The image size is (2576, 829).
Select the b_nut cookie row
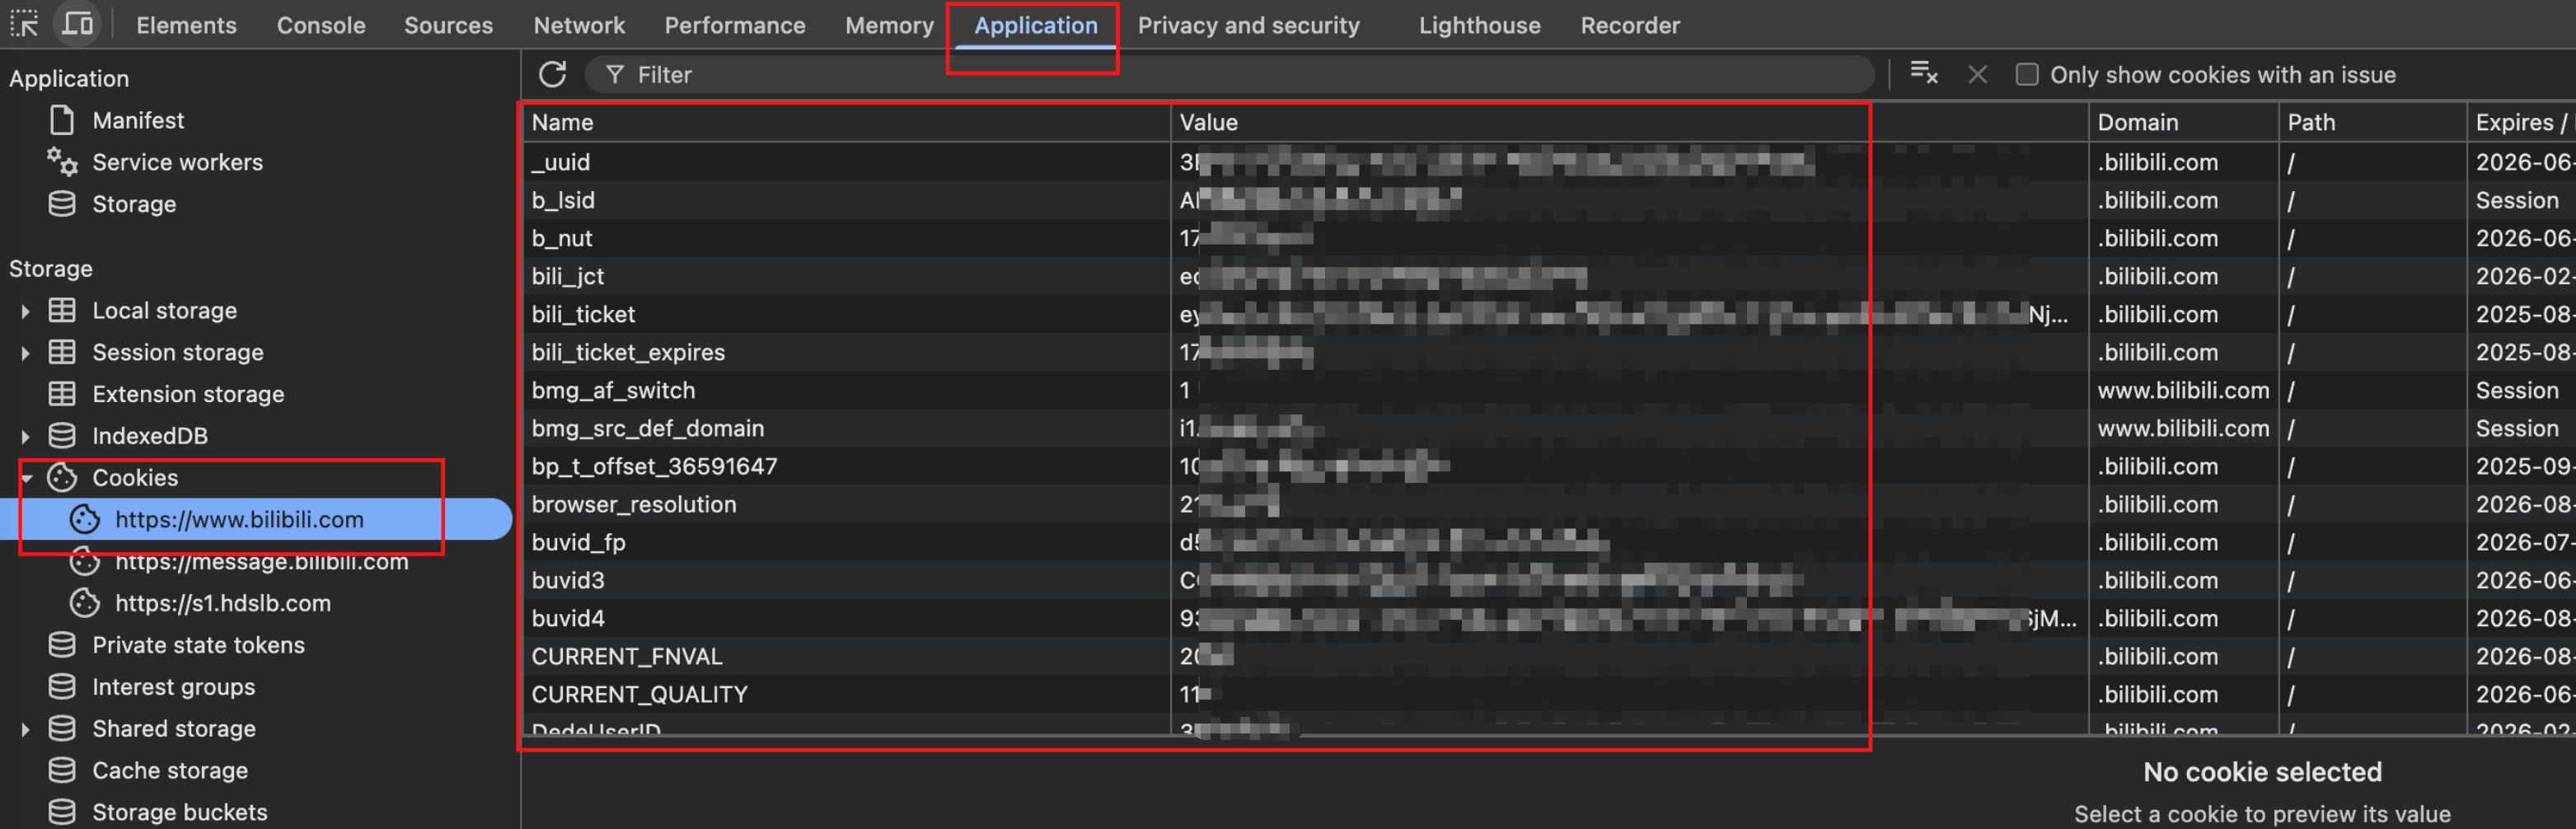1549,238
